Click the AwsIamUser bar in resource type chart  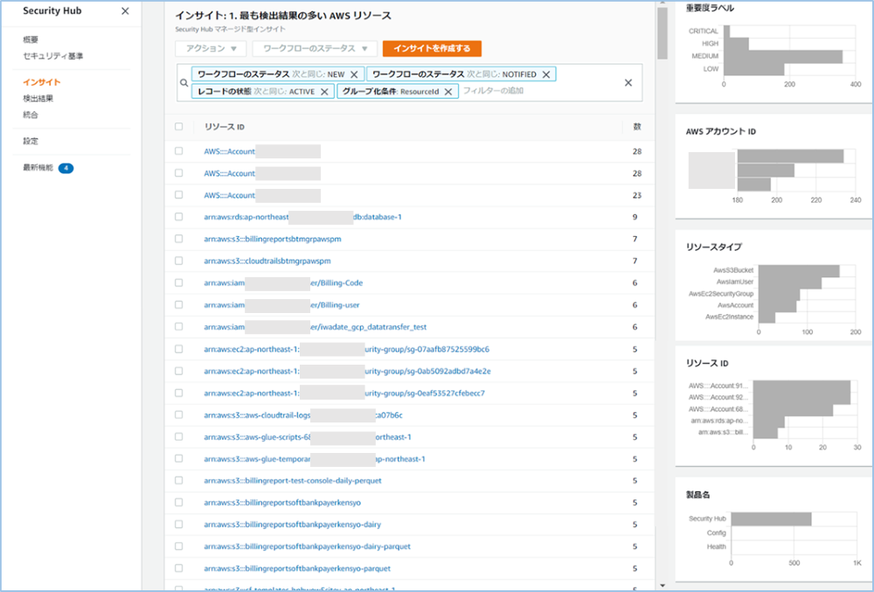tap(790, 282)
